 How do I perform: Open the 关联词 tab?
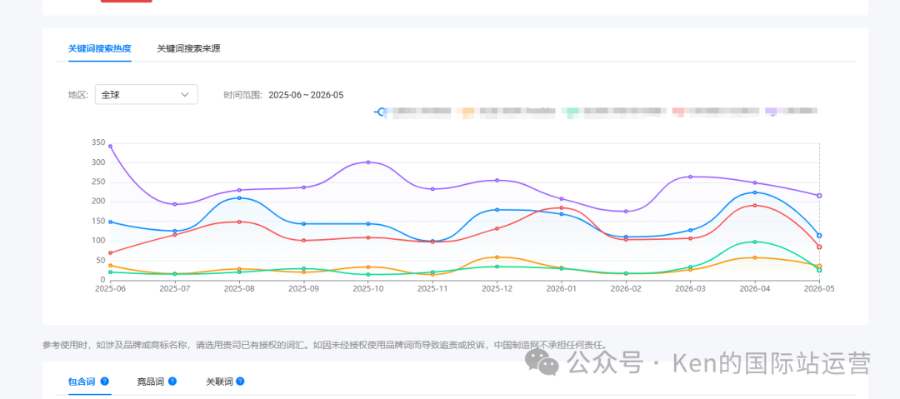click(220, 382)
